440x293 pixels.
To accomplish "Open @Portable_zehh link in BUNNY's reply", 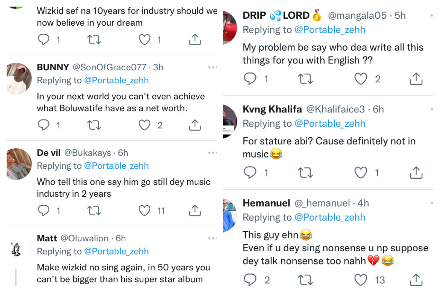I will coord(116,80).
